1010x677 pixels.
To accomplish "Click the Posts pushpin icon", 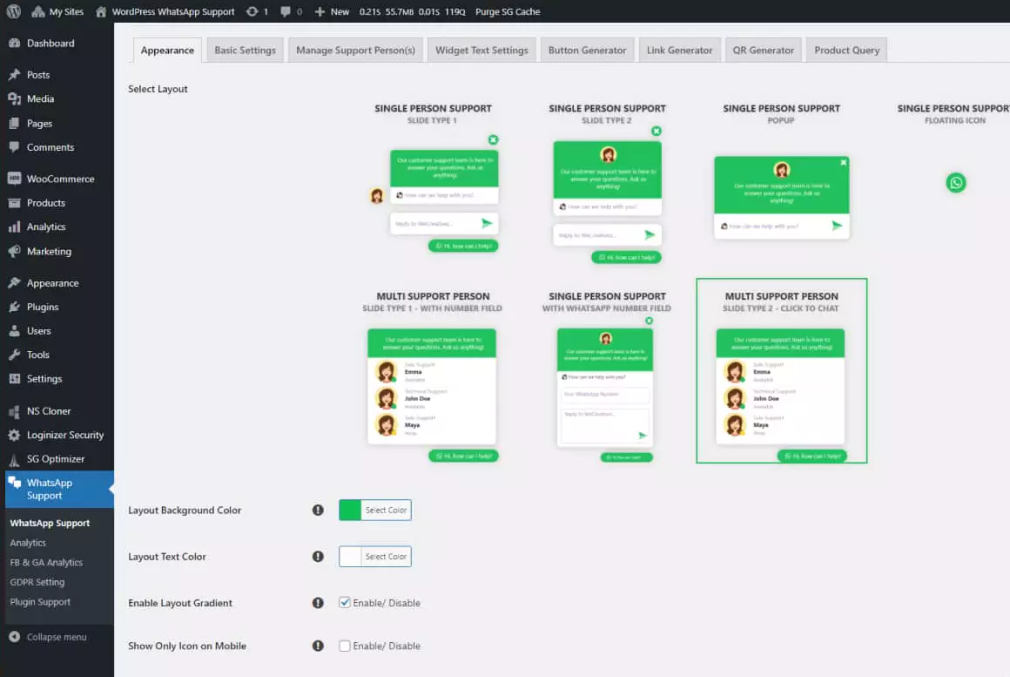I will click(14, 75).
